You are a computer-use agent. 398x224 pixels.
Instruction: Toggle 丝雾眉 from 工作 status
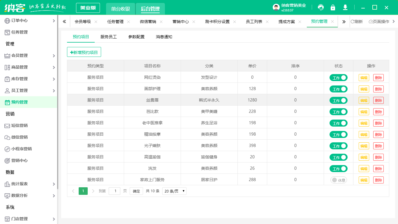(338, 100)
